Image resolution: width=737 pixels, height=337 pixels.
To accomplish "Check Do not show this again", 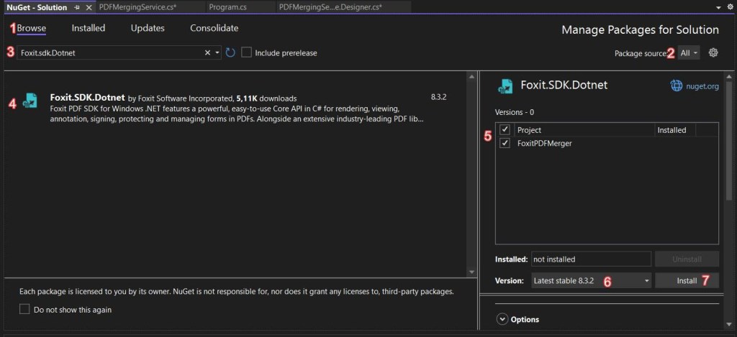I will tap(24, 309).
